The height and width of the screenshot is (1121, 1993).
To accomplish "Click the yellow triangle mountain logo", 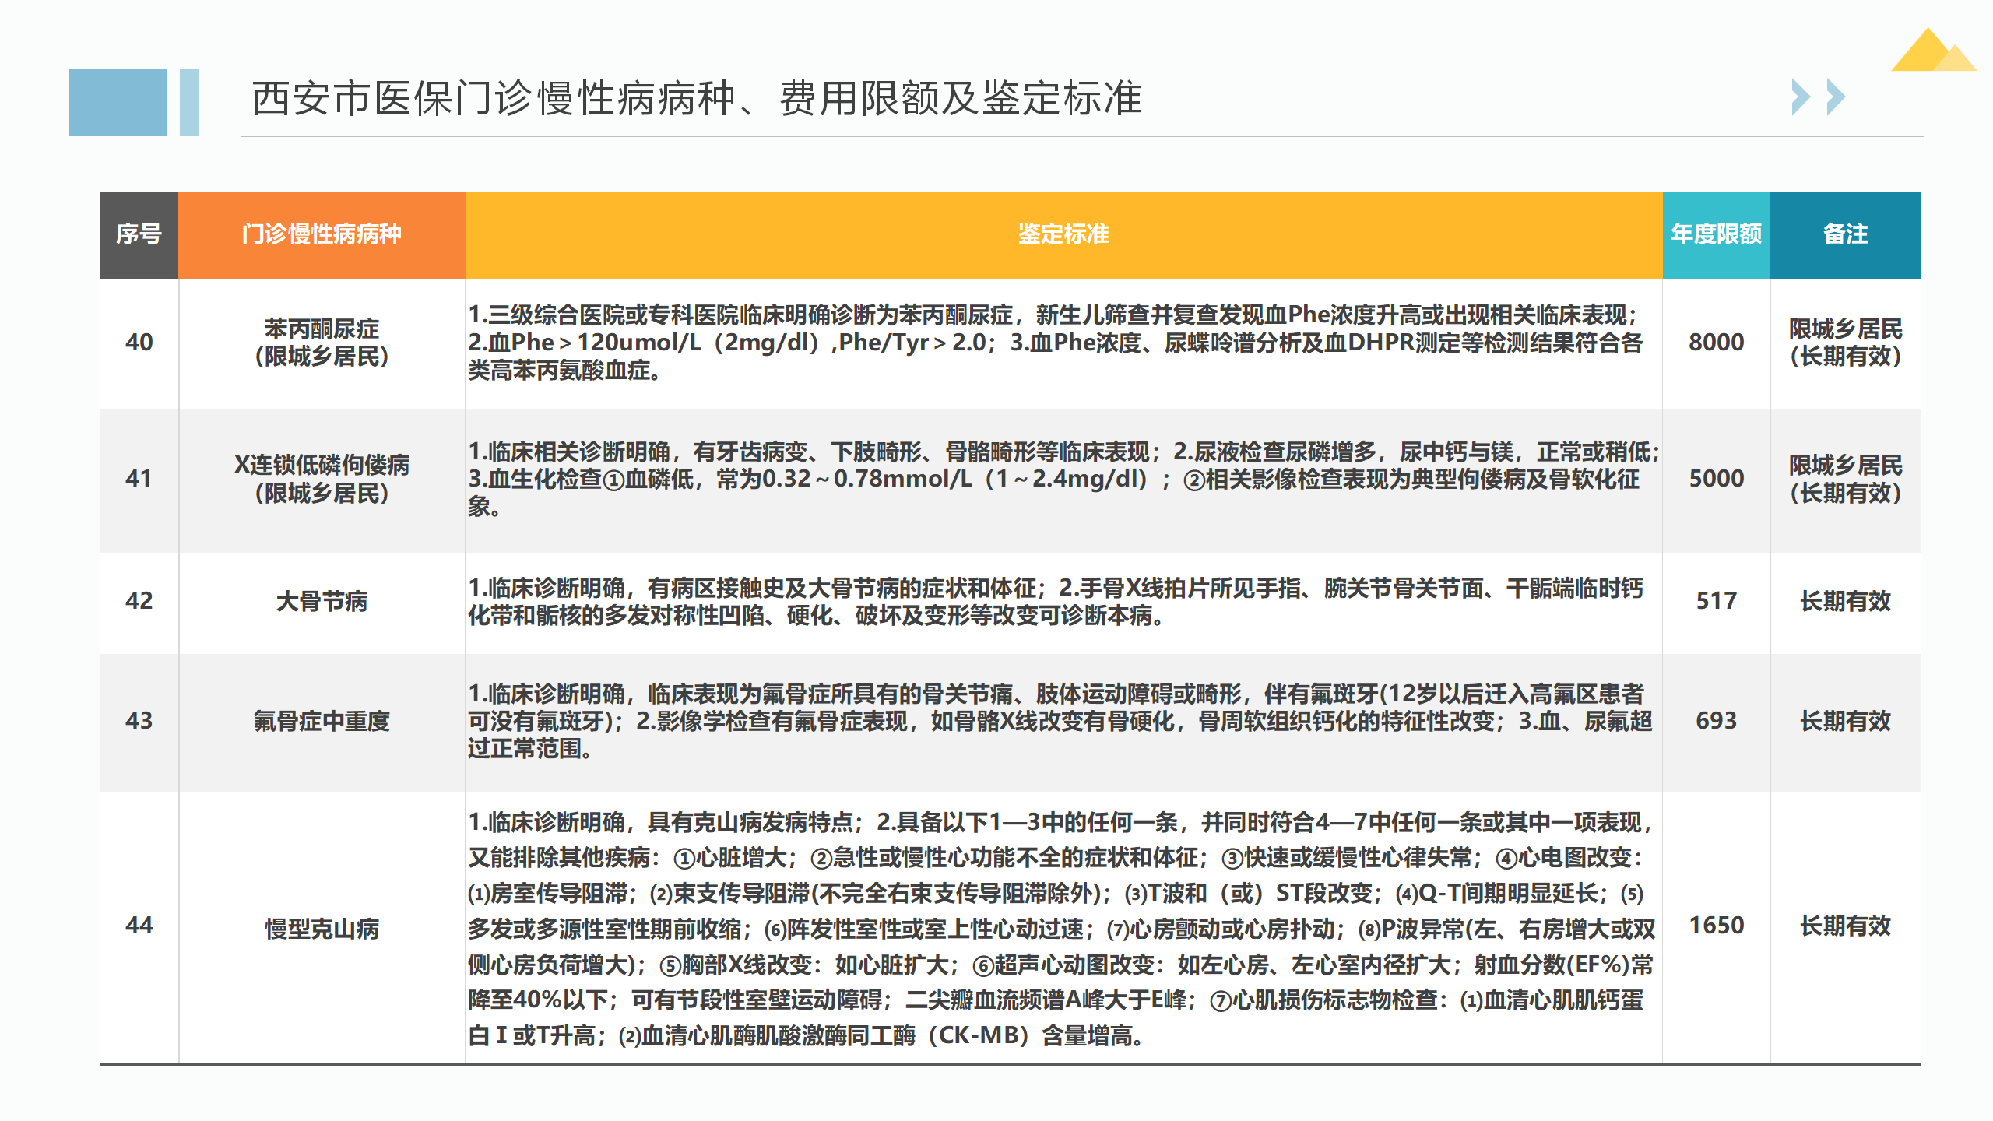I will point(1932,51).
